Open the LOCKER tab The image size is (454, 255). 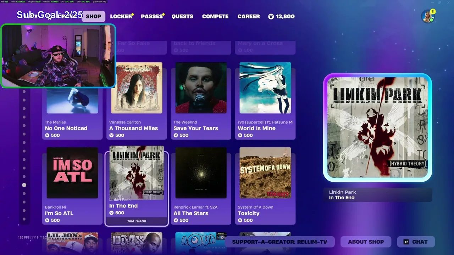pos(121,16)
